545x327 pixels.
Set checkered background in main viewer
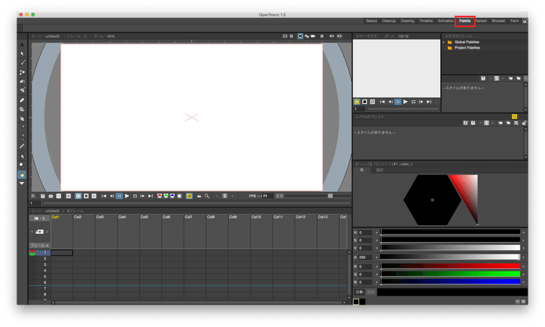click(x=94, y=196)
